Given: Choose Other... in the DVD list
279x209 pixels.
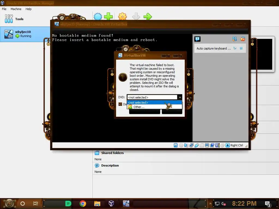Looking at the screenshot, I should (x=154, y=107).
